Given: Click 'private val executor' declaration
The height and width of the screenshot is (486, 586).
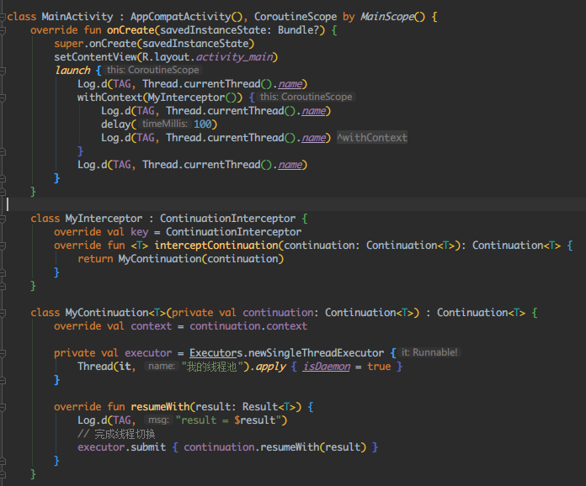Looking at the screenshot, I should click(113, 353).
